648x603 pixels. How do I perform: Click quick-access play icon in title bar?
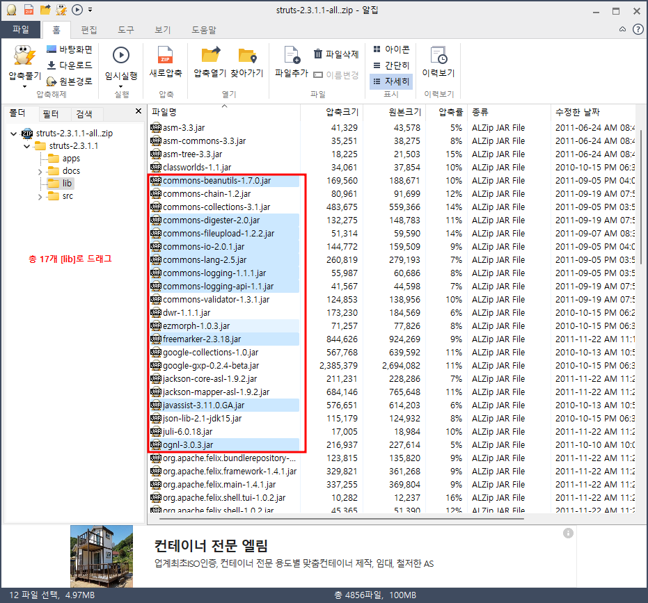tap(77, 10)
